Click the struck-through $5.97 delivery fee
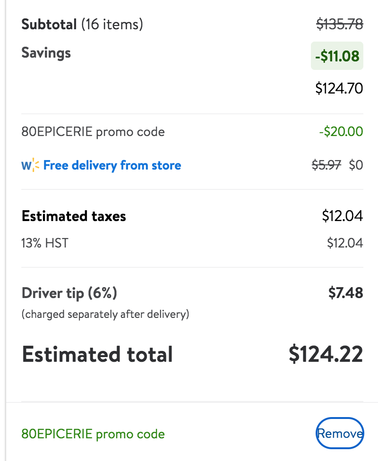378x461 pixels. point(326,165)
